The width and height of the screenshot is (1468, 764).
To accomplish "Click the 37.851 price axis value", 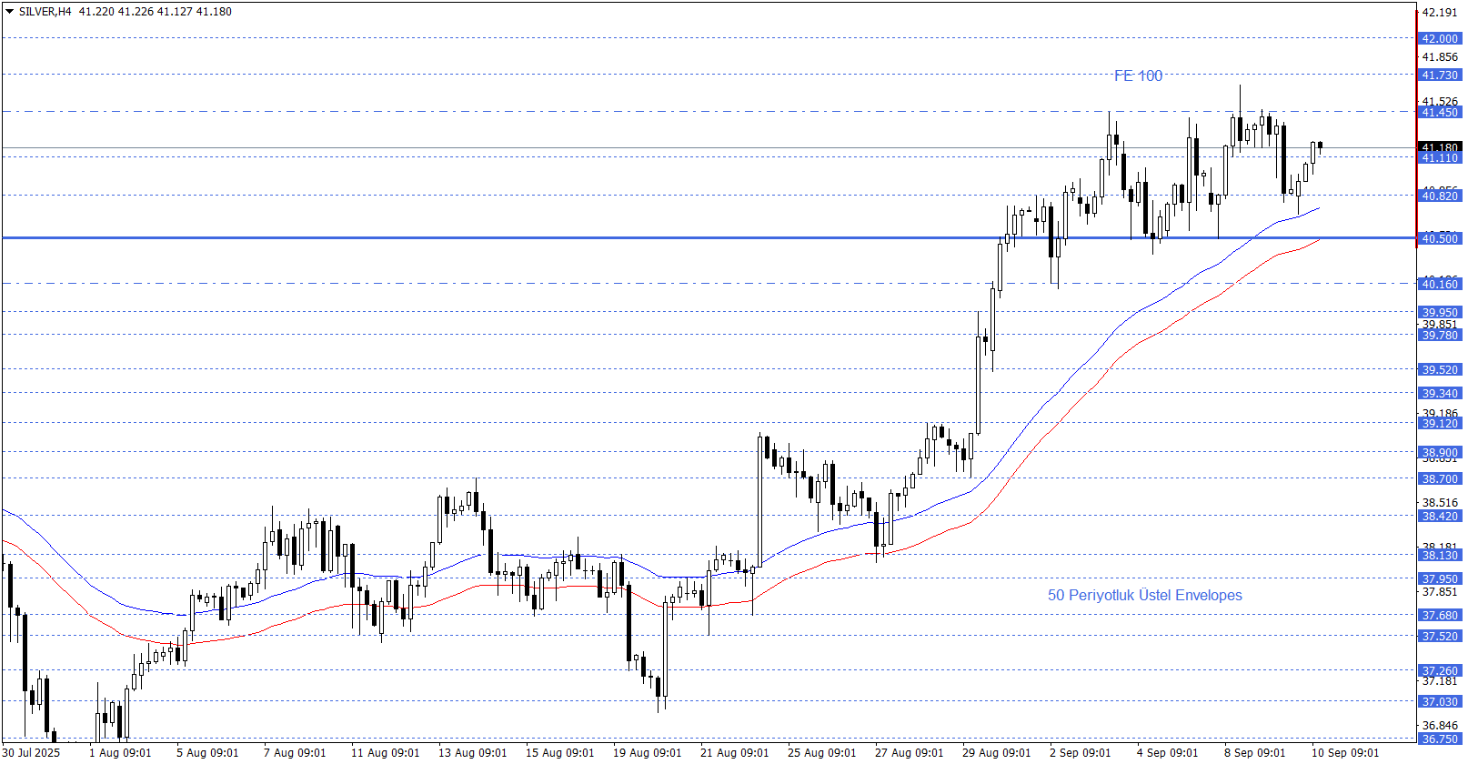I will click(1440, 592).
